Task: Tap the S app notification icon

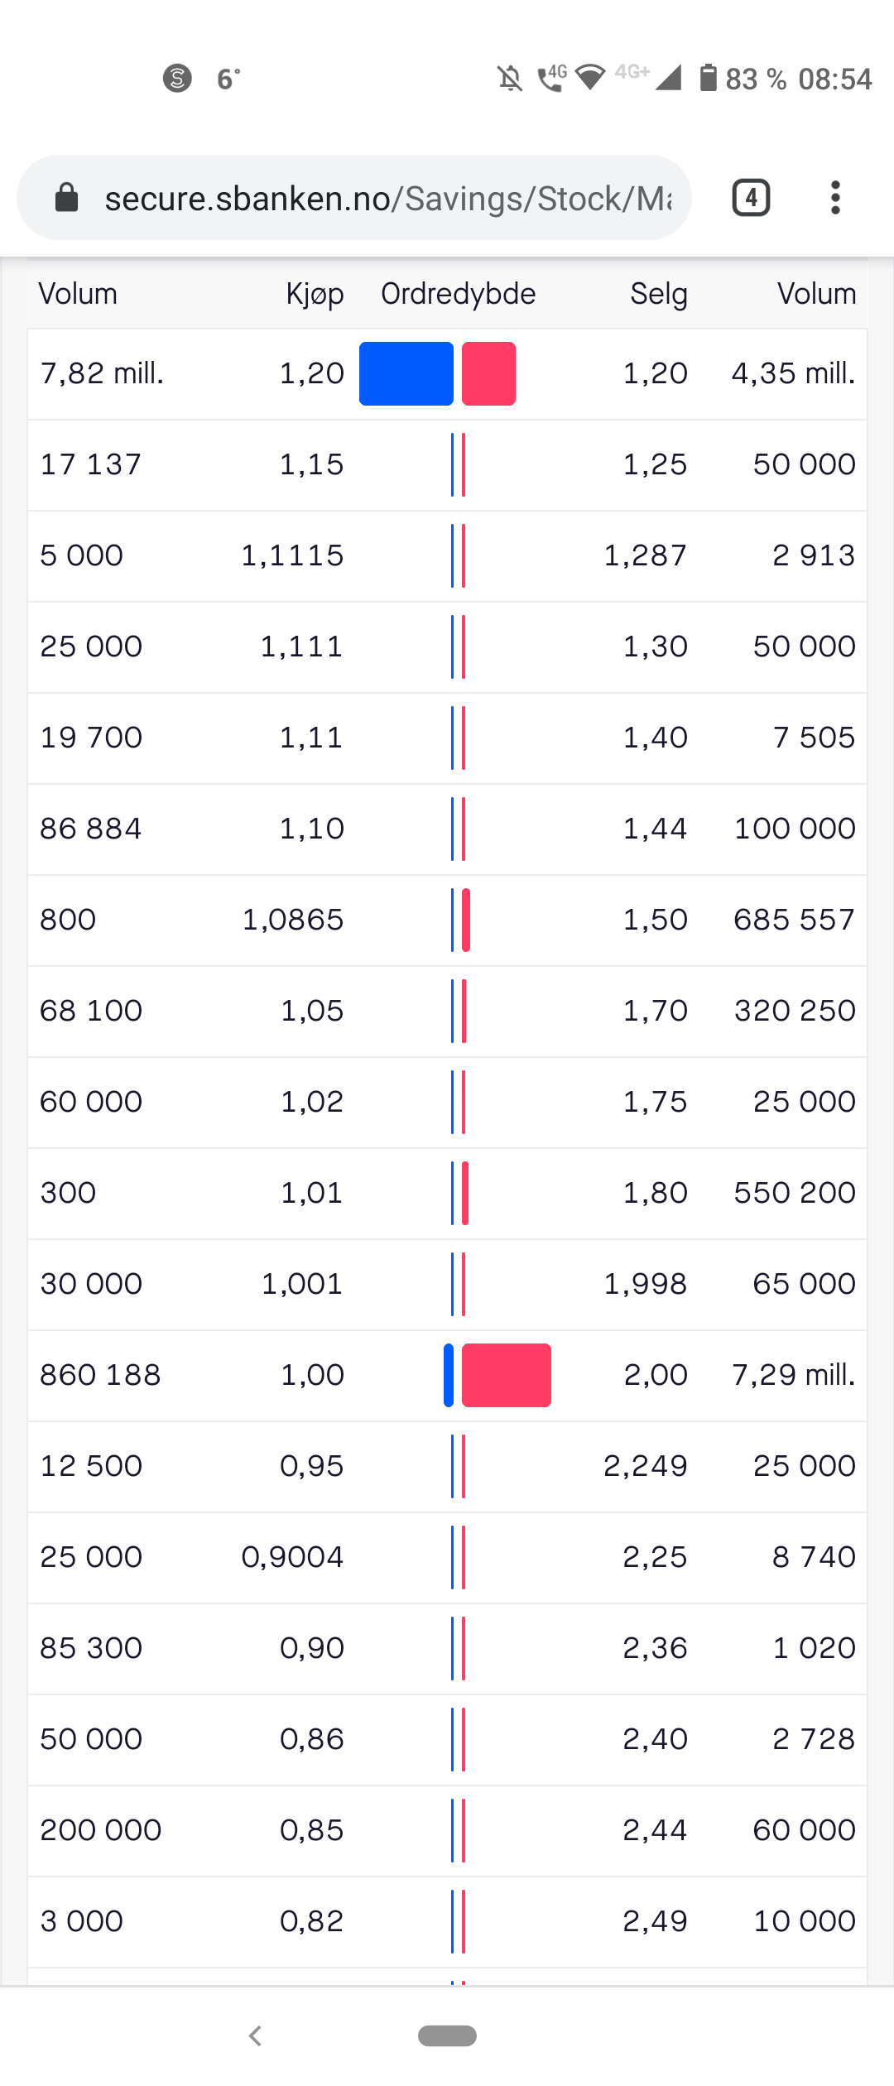Action: [x=177, y=79]
